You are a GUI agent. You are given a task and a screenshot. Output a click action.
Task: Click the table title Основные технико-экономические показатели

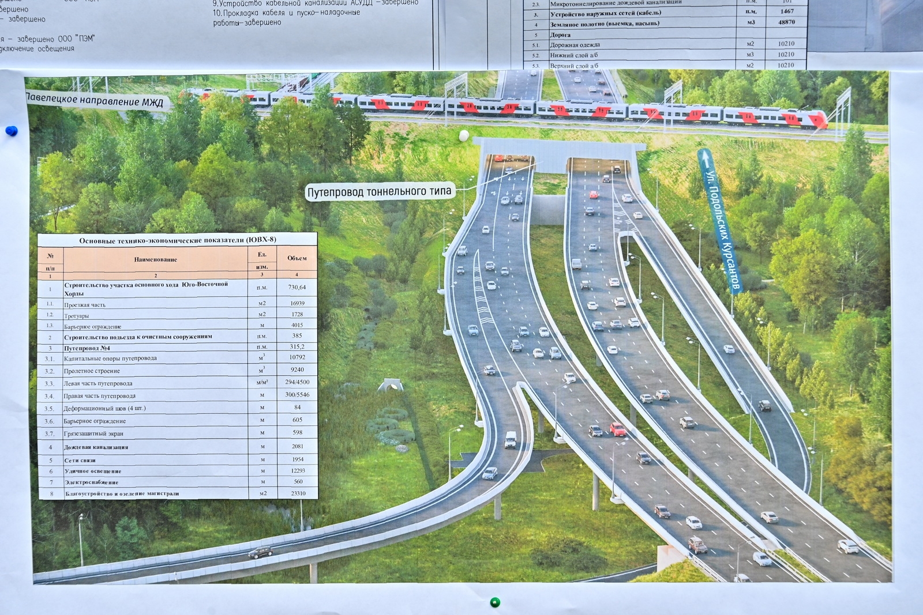tap(178, 240)
